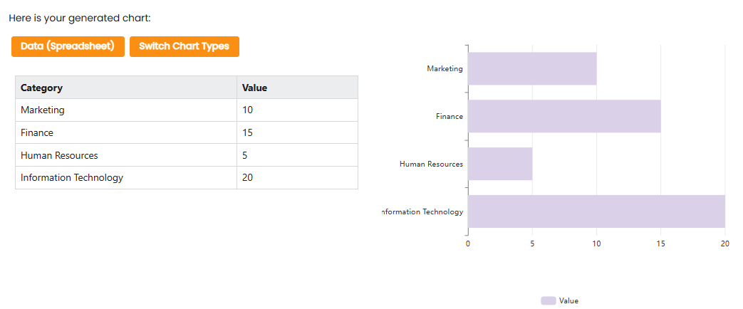Click the Marketing bar in chart
This screenshot has height=309, width=743.
pyautogui.click(x=531, y=68)
